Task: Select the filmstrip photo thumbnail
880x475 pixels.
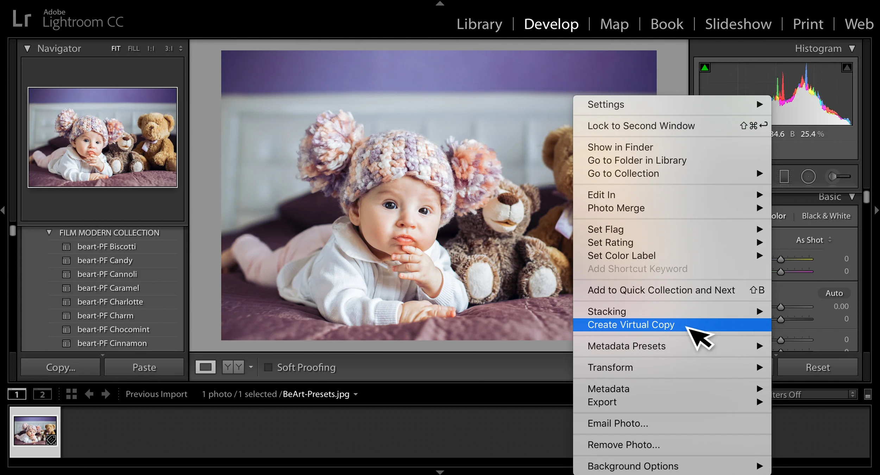Action: 35,431
